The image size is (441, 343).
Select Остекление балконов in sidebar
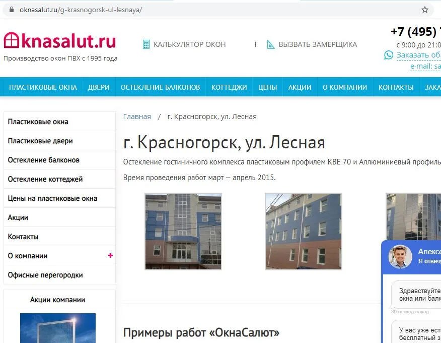pos(59,160)
